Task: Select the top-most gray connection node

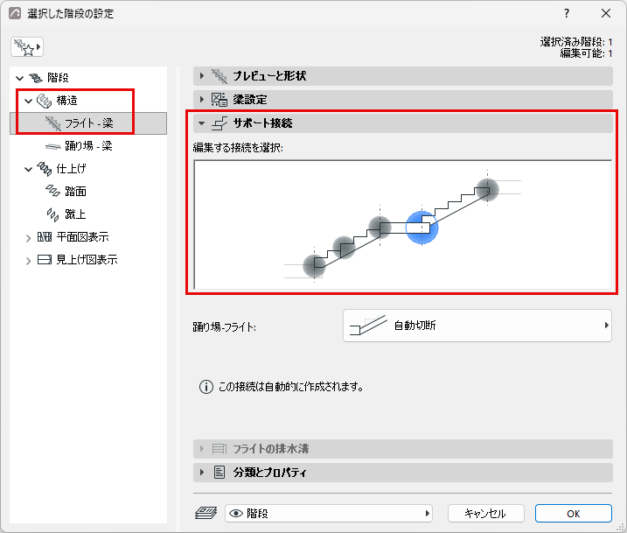Action: coord(487,190)
